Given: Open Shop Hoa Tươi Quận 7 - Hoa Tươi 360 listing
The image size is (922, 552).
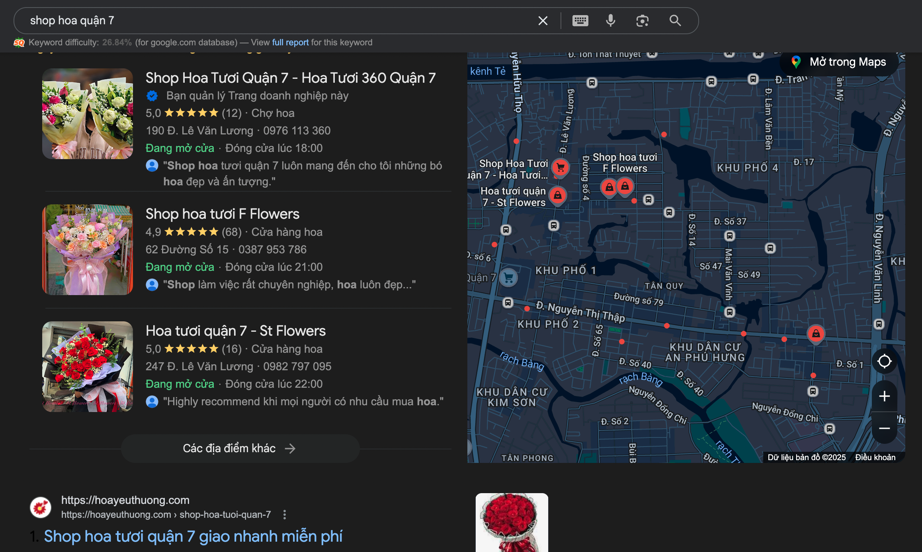Looking at the screenshot, I should (x=290, y=78).
